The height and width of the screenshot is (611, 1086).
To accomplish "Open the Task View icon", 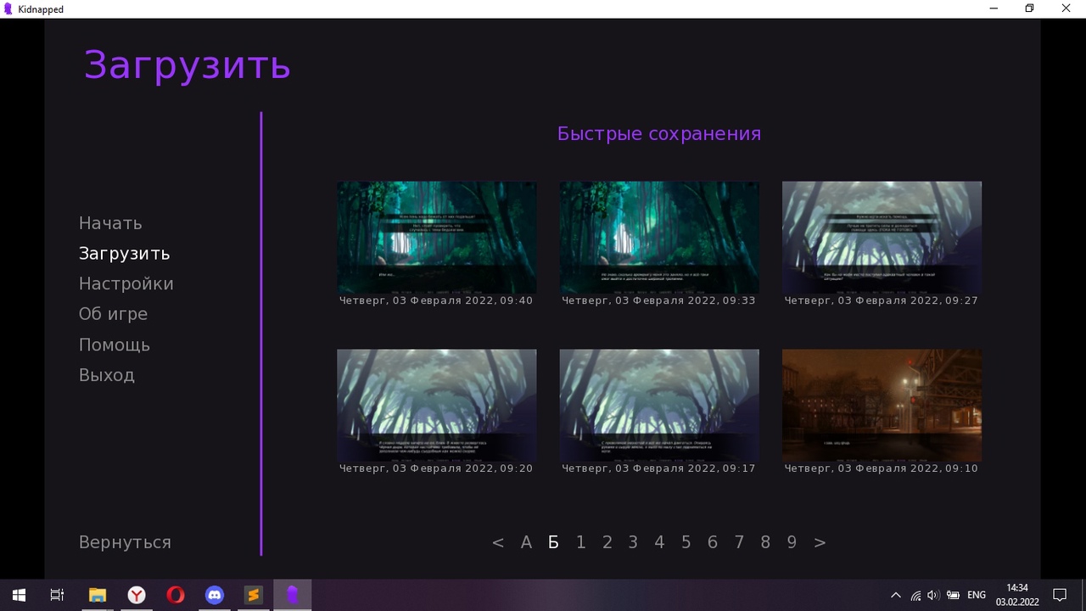I will (57, 595).
